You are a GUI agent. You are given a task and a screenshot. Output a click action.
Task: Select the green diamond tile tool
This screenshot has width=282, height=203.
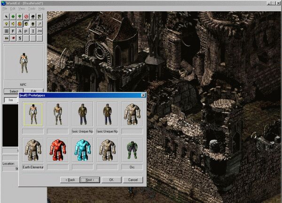tap(13, 17)
